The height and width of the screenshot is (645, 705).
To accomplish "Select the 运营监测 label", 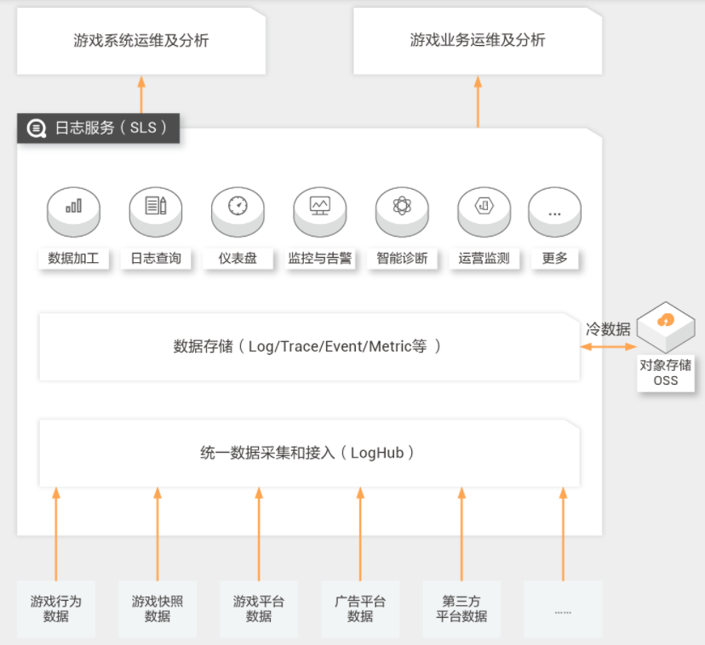I will [484, 259].
